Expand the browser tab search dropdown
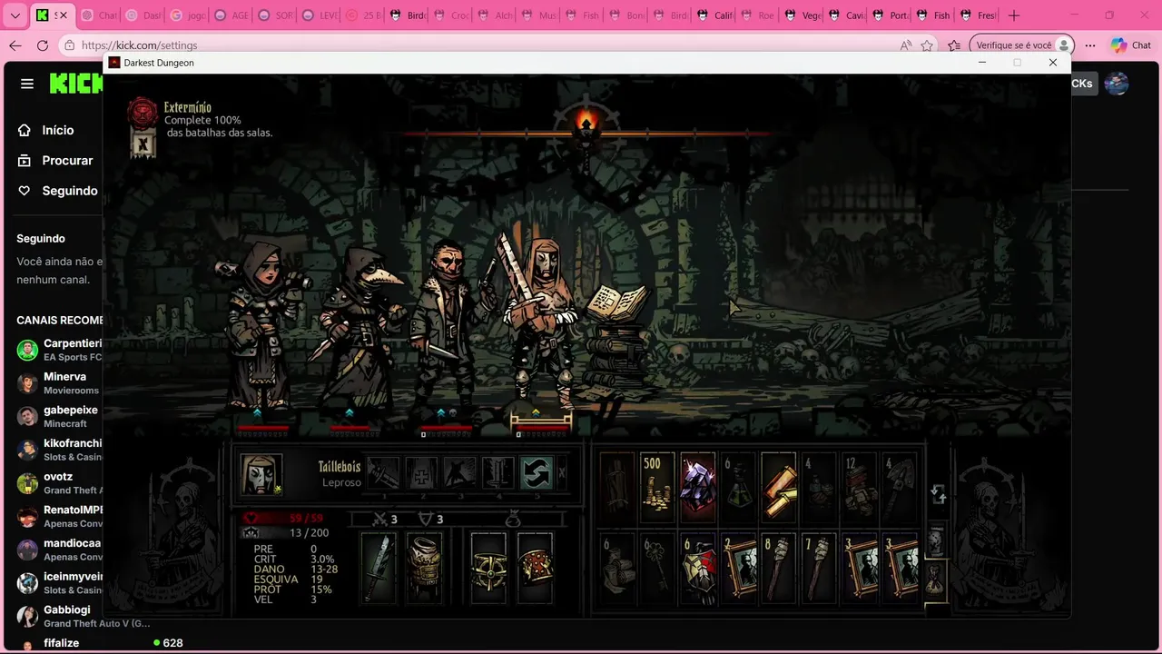Viewport: 1162px width, 654px height. tap(15, 15)
